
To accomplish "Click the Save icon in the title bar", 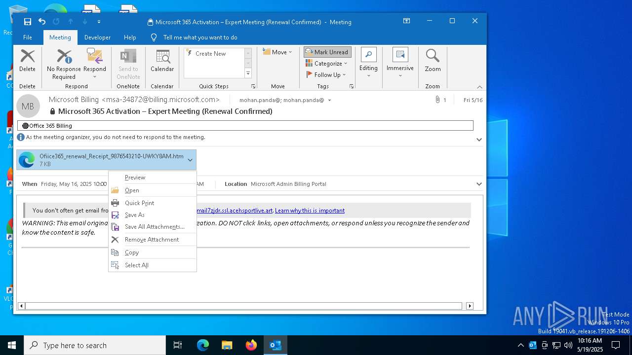I will (x=28, y=22).
